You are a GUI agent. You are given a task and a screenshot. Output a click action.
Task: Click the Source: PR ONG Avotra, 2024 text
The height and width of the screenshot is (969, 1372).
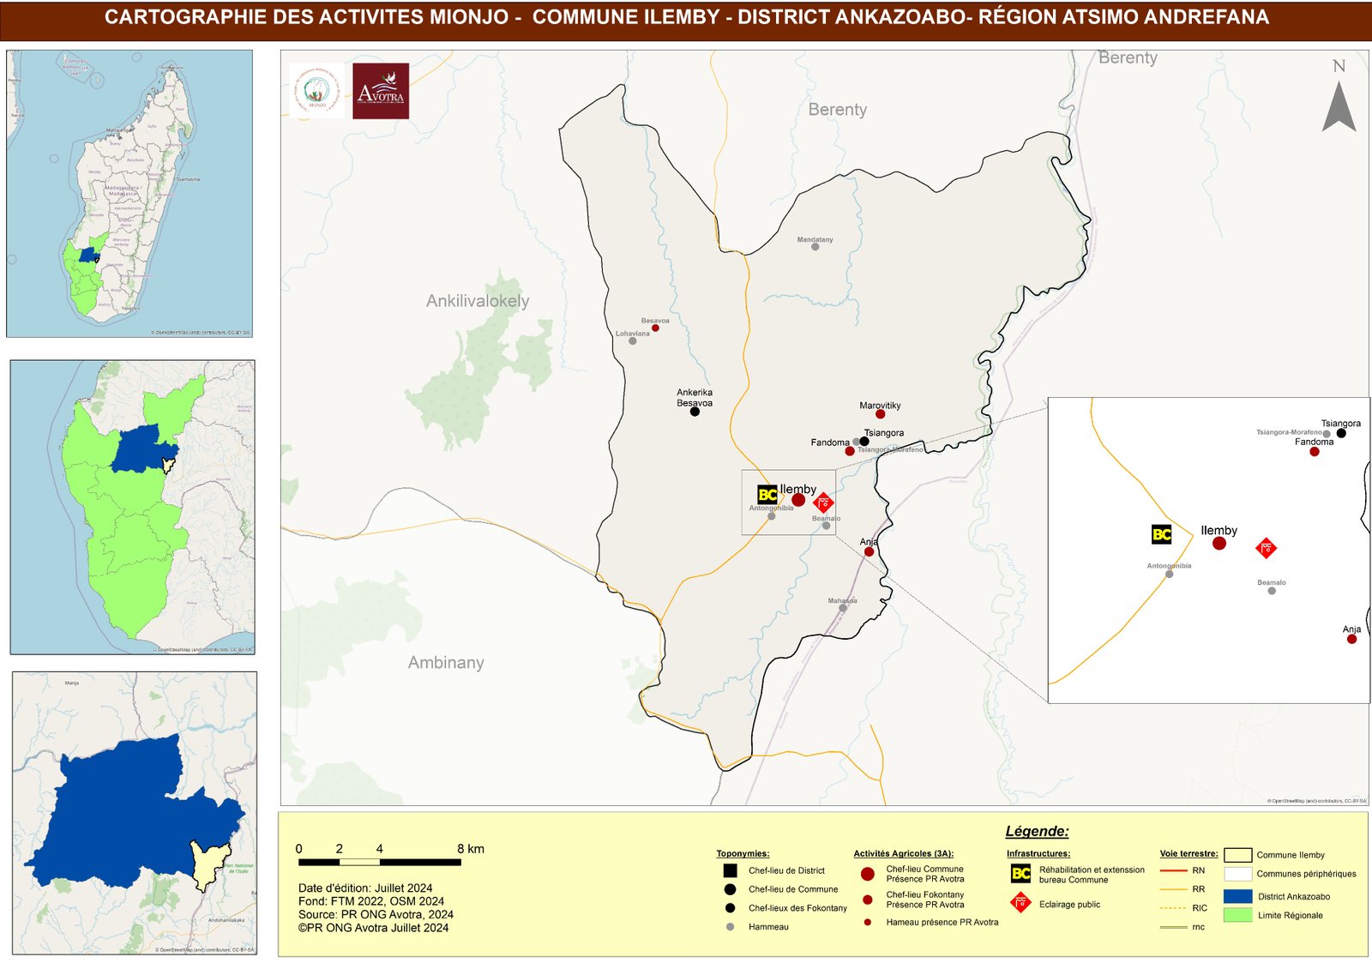376,914
